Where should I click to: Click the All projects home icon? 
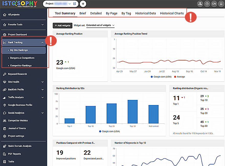tap(4, 15)
